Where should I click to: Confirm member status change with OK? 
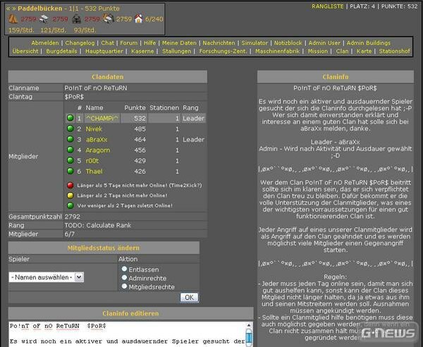pyautogui.click(x=189, y=298)
